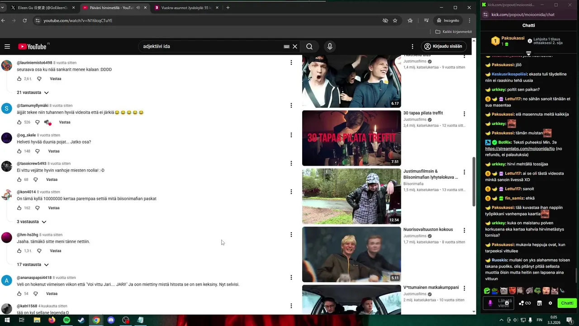Open the emoji picker in the Kick chat input
This screenshot has width=579, height=326.
[507, 303]
